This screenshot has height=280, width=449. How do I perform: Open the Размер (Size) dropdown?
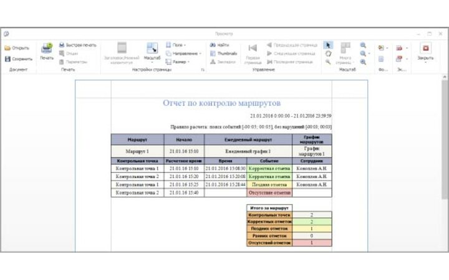(179, 62)
